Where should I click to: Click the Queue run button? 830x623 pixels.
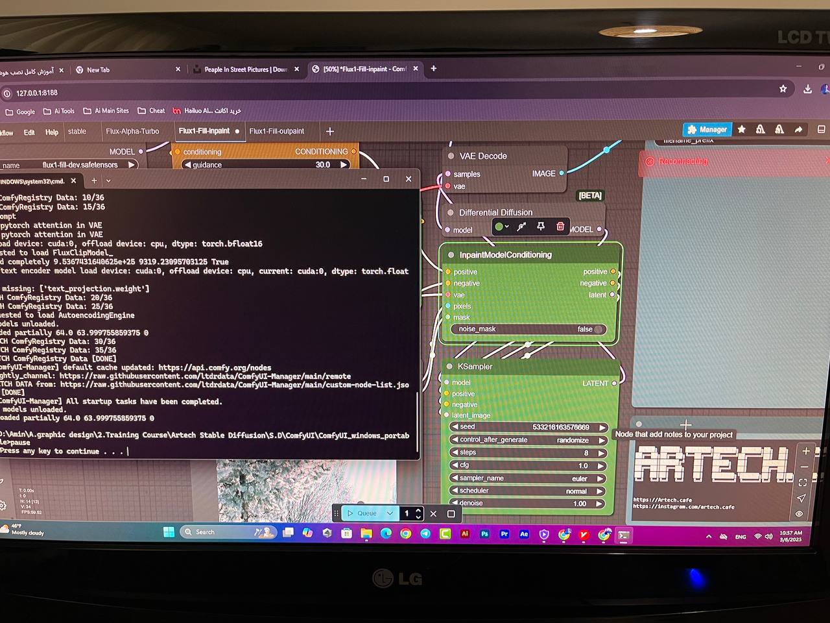pos(362,513)
